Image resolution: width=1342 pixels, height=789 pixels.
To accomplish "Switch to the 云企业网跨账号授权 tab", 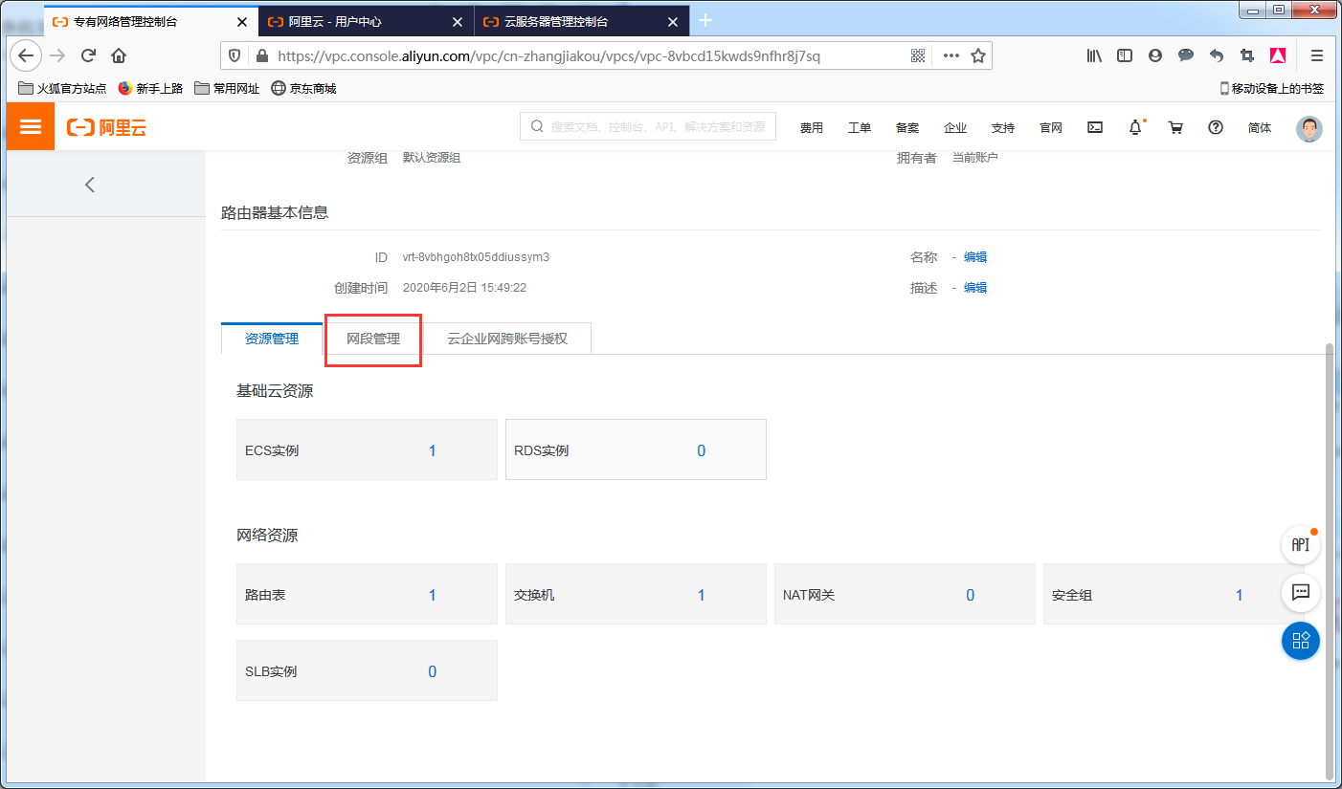I will [x=507, y=339].
